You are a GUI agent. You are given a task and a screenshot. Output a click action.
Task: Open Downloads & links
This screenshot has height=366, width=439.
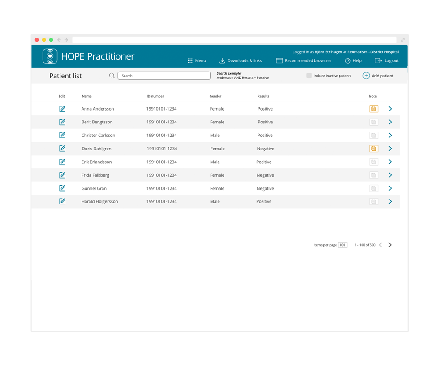pos(241,61)
